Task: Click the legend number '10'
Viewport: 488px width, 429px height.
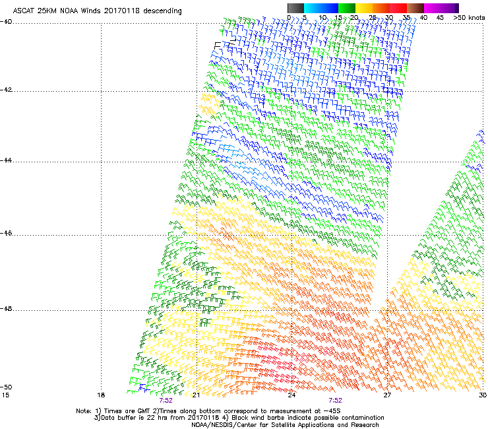Action: (322, 18)
